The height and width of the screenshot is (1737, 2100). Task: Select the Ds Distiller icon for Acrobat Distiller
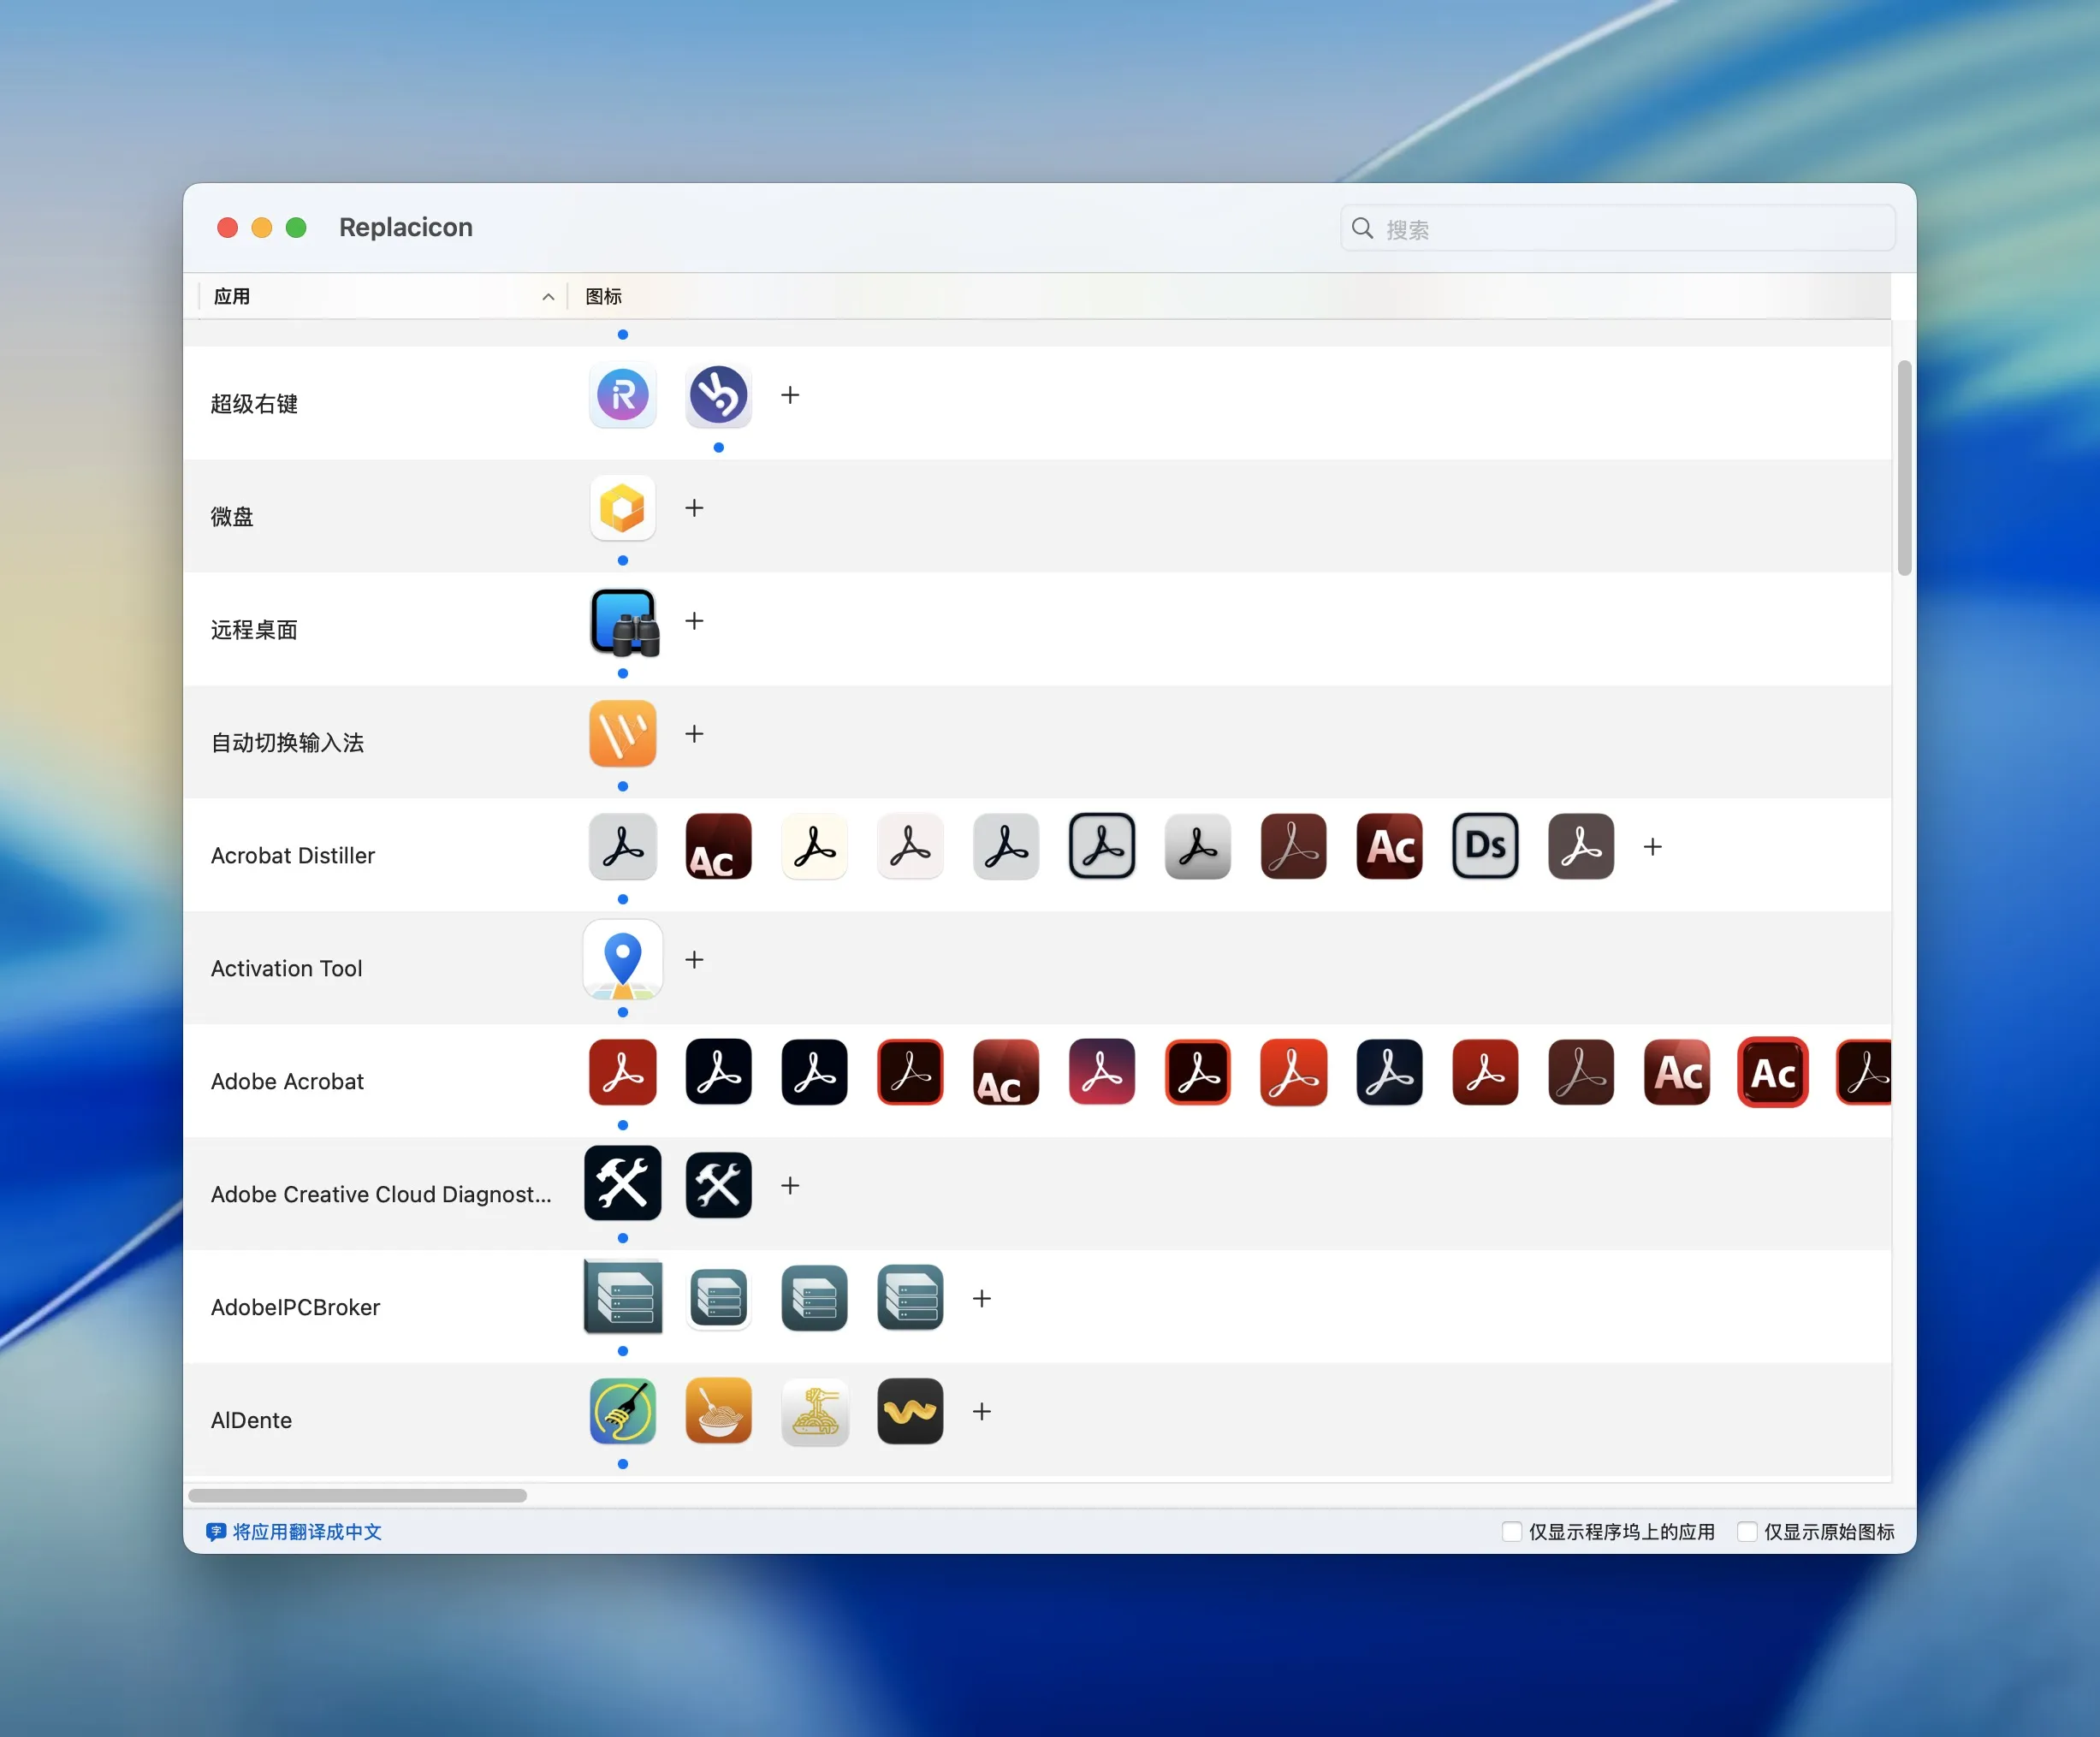(x=1484, y=846)
